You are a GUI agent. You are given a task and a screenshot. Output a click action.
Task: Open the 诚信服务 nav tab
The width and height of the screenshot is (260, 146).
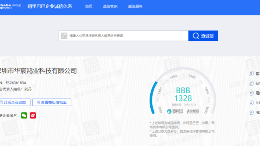pyautogui.click(x=135, y=6)
